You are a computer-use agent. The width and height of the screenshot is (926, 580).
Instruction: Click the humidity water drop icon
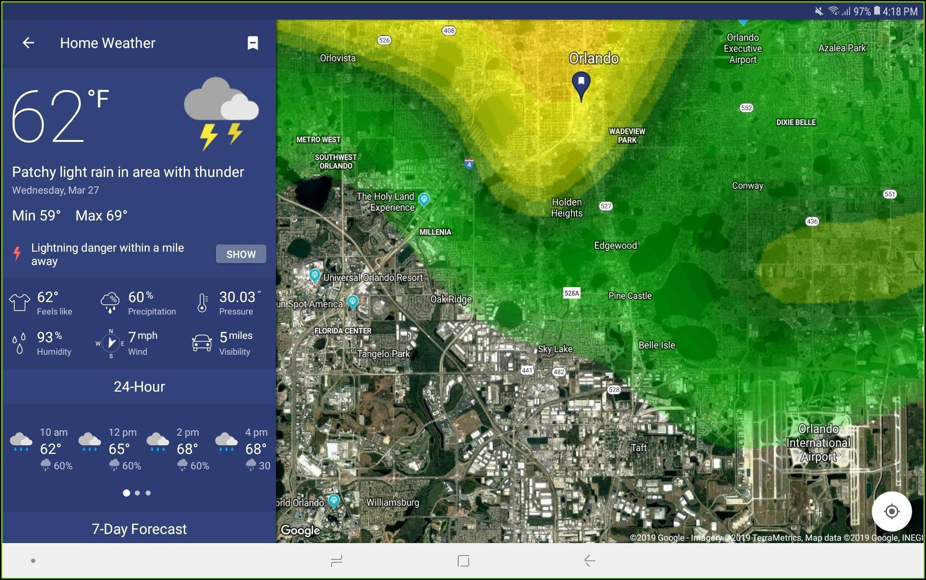pyautogui.click(x=19, y=341)
